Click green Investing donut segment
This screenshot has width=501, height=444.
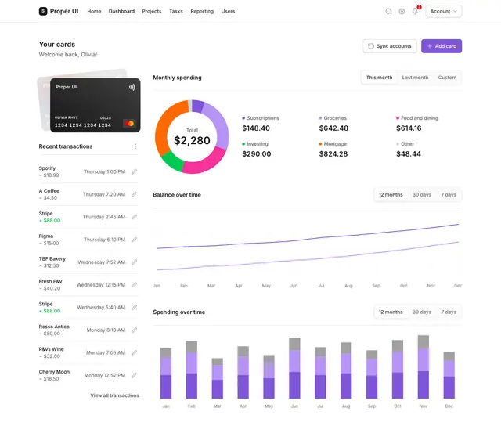(x=173, y=162)
